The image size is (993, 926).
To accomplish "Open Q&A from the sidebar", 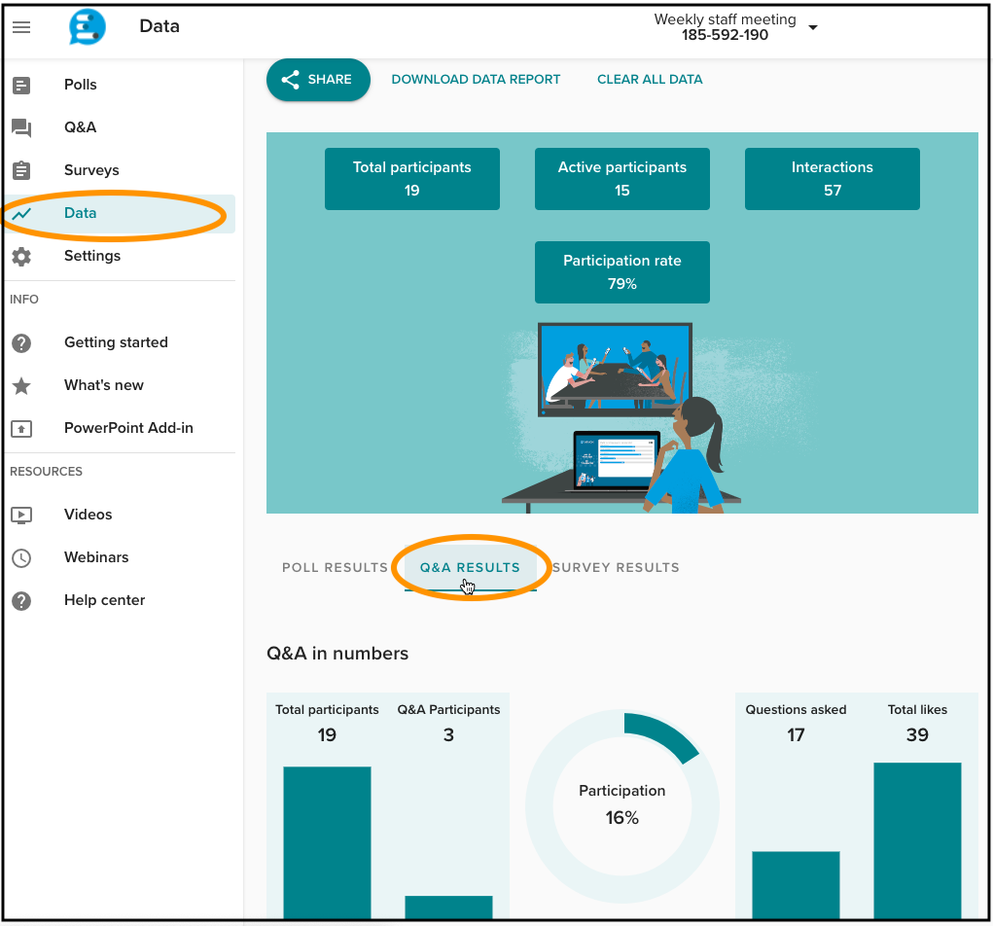I will pos(121,128).
